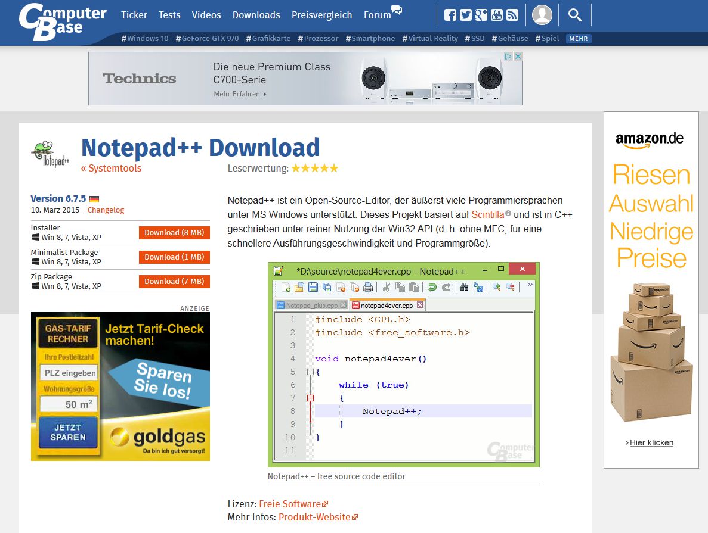Open the Forum menu item
This screenshot has height=533, width=708.
click(378, 15)
